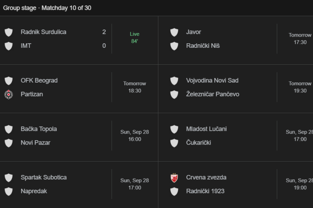Click the IMT team shield icon
Screen dimensions: 313x208
coord(8,46)
